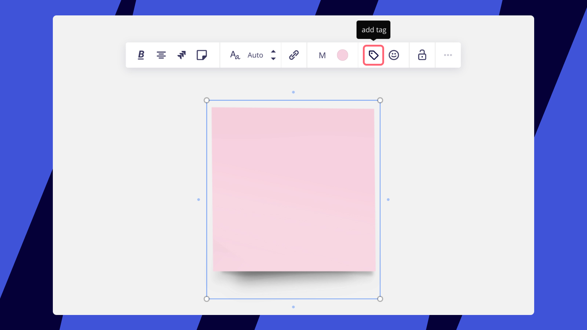Click the bottom-right resize handle

[x=380, y=299]
